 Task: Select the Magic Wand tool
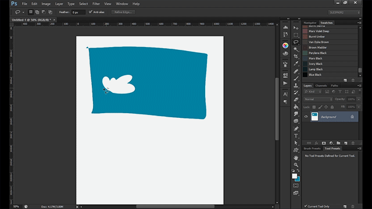tap(296, 49)
